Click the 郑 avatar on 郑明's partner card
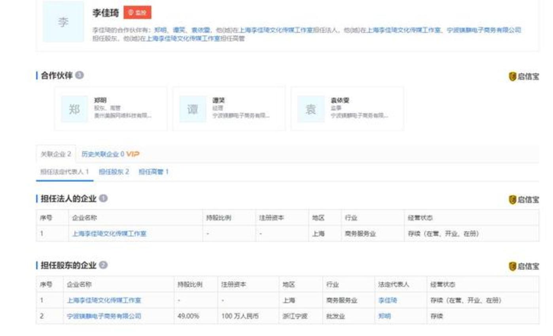Viewport: 553px width, 336px height. click(x=75, y=108)
